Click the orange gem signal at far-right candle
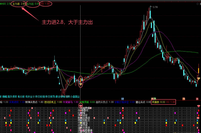Viewport: 201px width, 133px height. click(x=198, y=79)
